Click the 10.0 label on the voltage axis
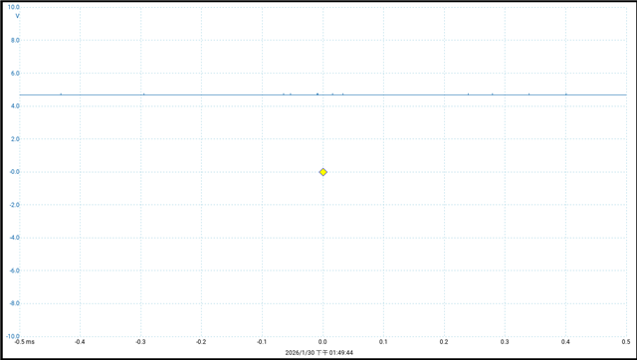This screenshot has width=637, height=360. point(14,7)
